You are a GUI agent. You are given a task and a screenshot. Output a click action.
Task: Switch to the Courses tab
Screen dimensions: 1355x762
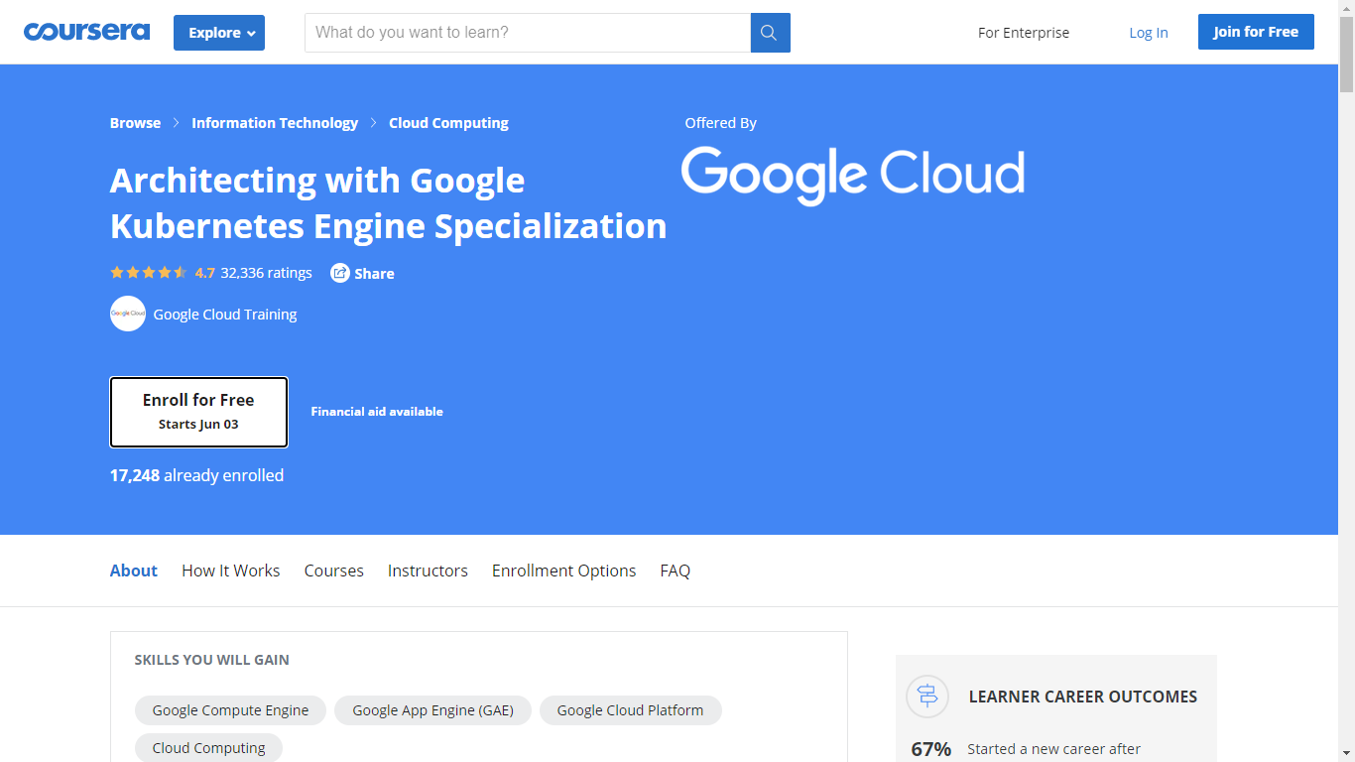click(333, 571)
